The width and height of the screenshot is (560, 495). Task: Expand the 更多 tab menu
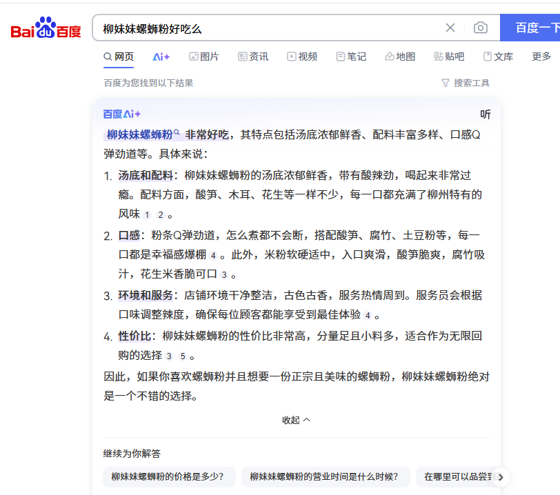[x=541, y=57]
